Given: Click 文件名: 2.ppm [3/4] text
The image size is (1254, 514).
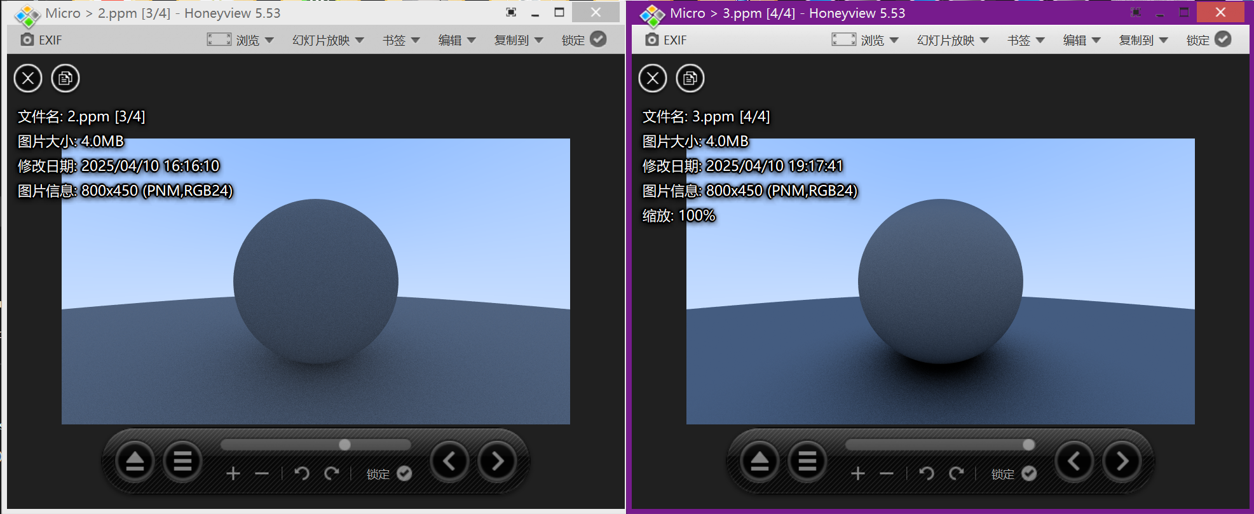Looking at the screenshot, I should 81,116.
